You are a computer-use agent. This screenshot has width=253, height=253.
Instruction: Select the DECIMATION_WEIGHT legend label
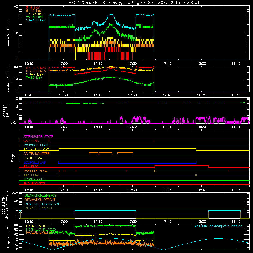coord(40,200)
